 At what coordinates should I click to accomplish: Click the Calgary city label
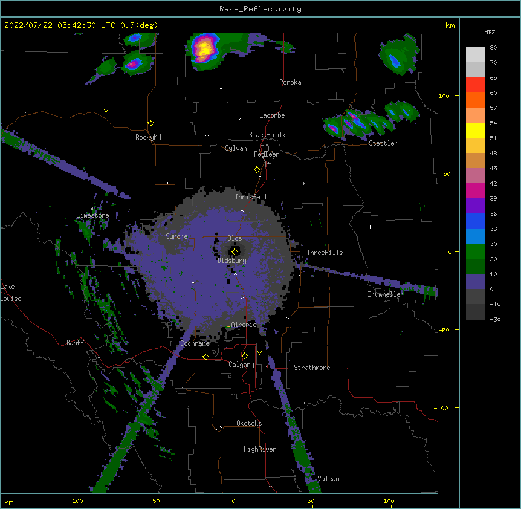[x=241, y=365]
